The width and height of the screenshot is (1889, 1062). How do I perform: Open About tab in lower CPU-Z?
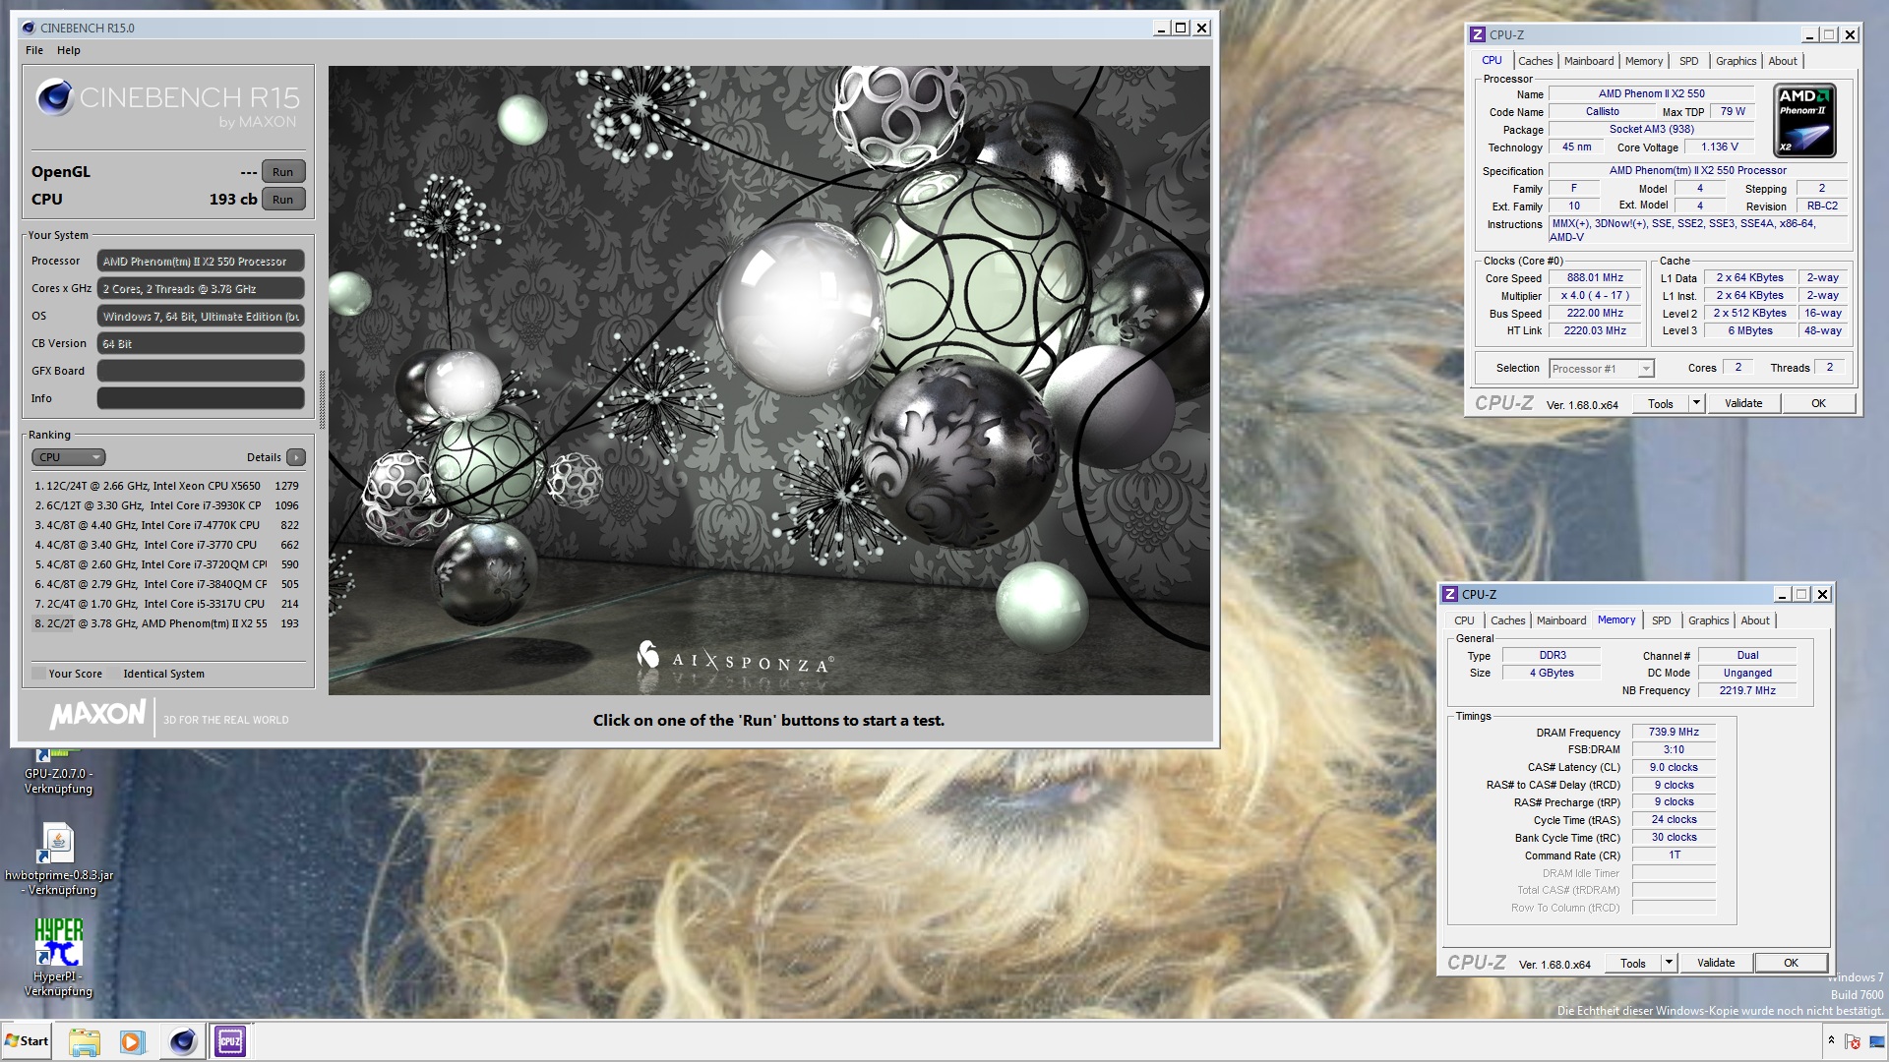1755,620
